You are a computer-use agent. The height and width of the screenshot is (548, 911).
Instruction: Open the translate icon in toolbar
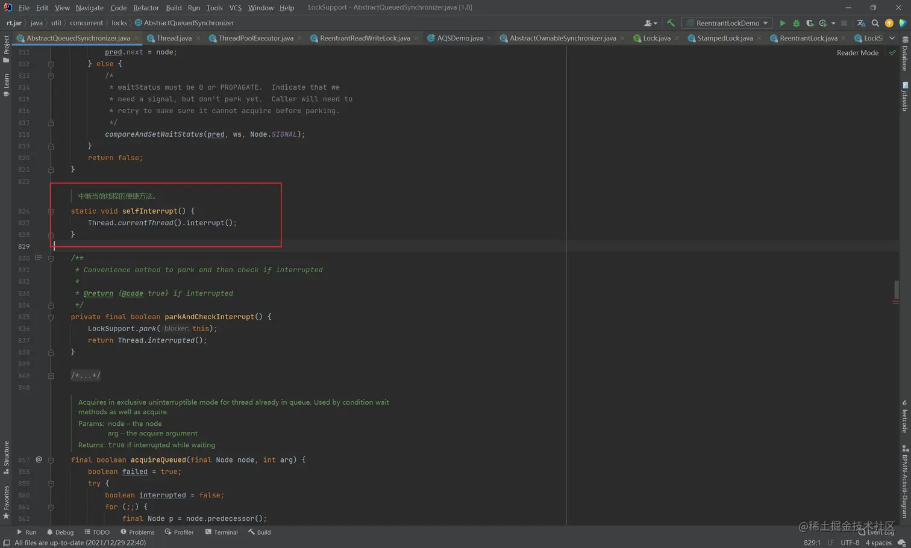861,23
